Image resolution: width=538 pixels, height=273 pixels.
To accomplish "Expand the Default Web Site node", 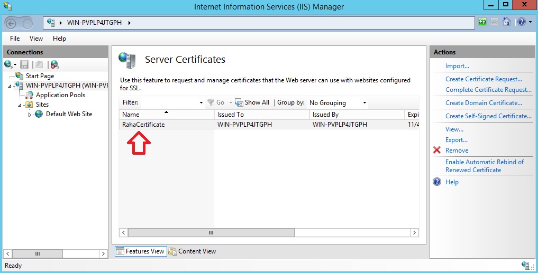I will tap(30, 115).
